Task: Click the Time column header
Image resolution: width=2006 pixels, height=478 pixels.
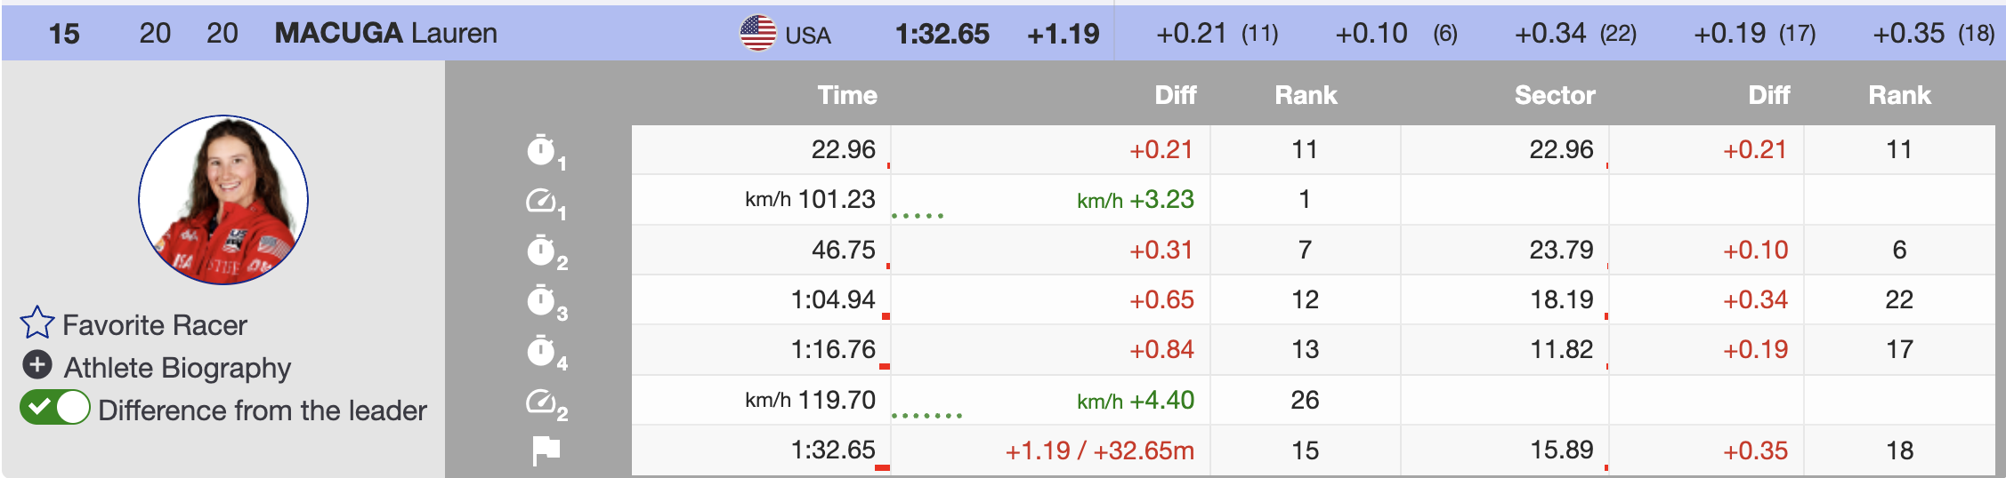Action: [846, 95]
